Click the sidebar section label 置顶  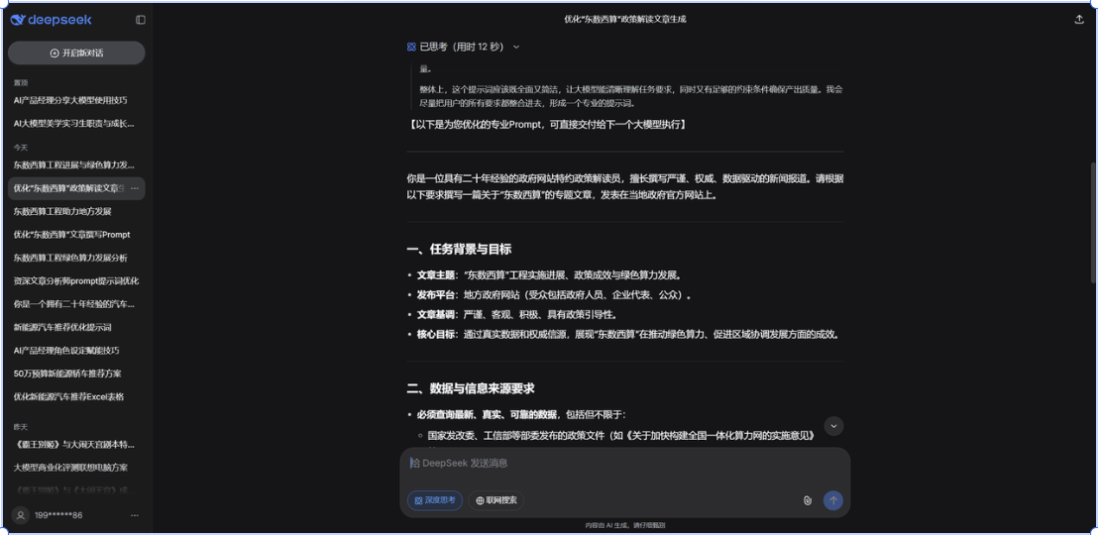(x=20, y=82)
